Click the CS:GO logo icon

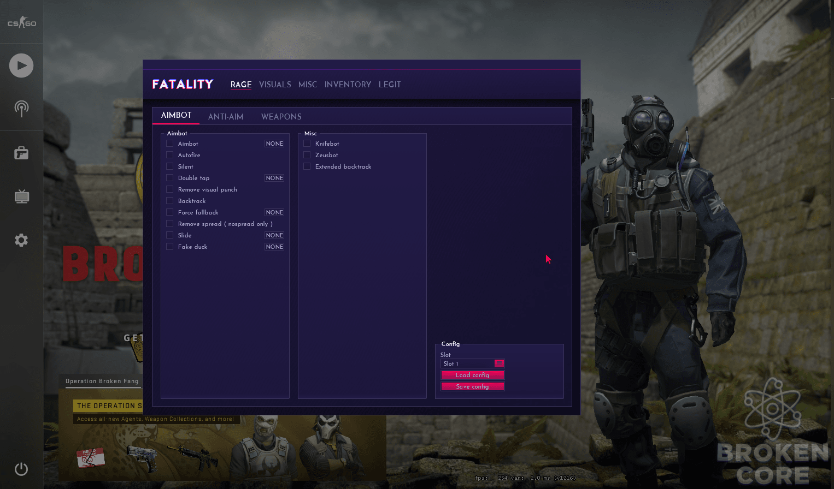click(22, 22)
